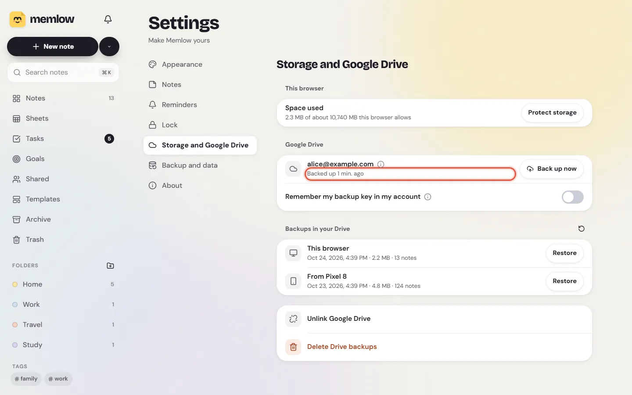This screenshot has width=632, height=395.
Task: Click the Tasks count badge 5
Action: 109,139
